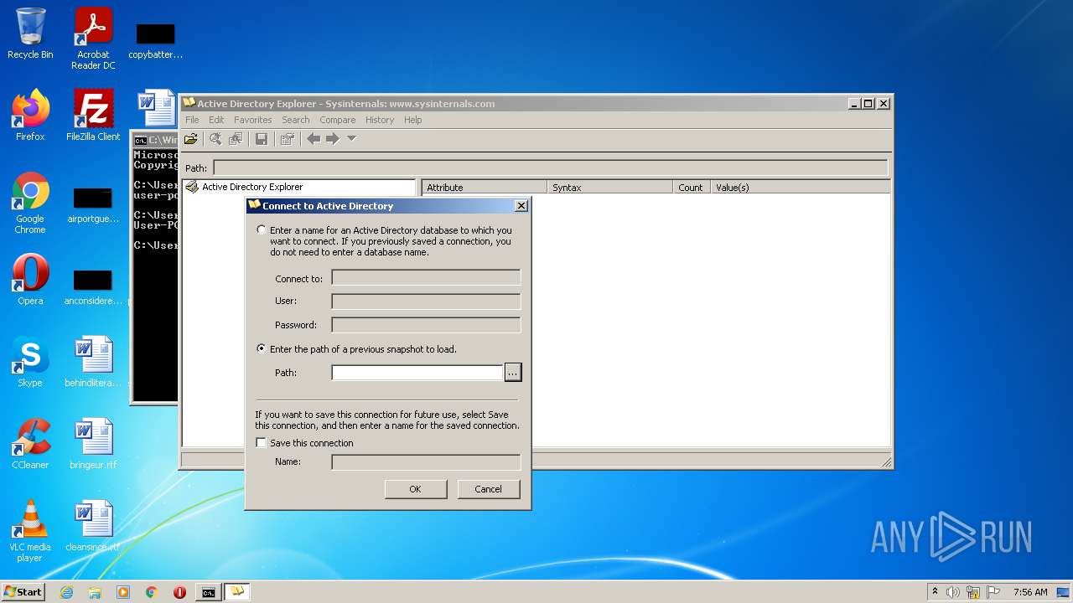Select the bringeur.rtf desktop file
Image resolution: width=1073 pixels, height=603 pixels.
click(x=93, y=444)
